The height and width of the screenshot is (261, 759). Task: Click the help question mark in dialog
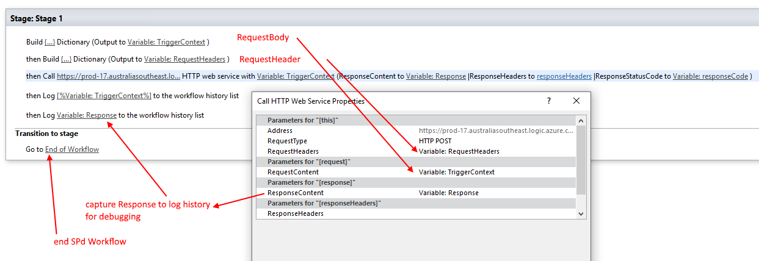tap(548, 101)
